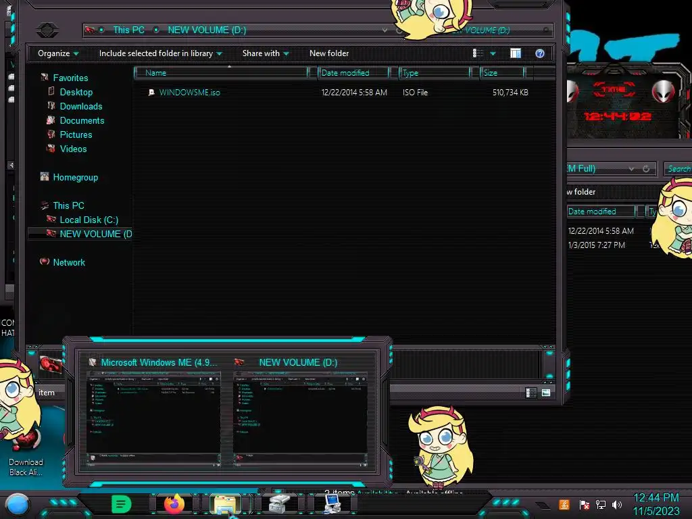The width and height of the screenshot is (692, 519).
Task: Click the Download Black Ali... desktop shortcut
Action: pyautogui.click(x=26, y=455)
